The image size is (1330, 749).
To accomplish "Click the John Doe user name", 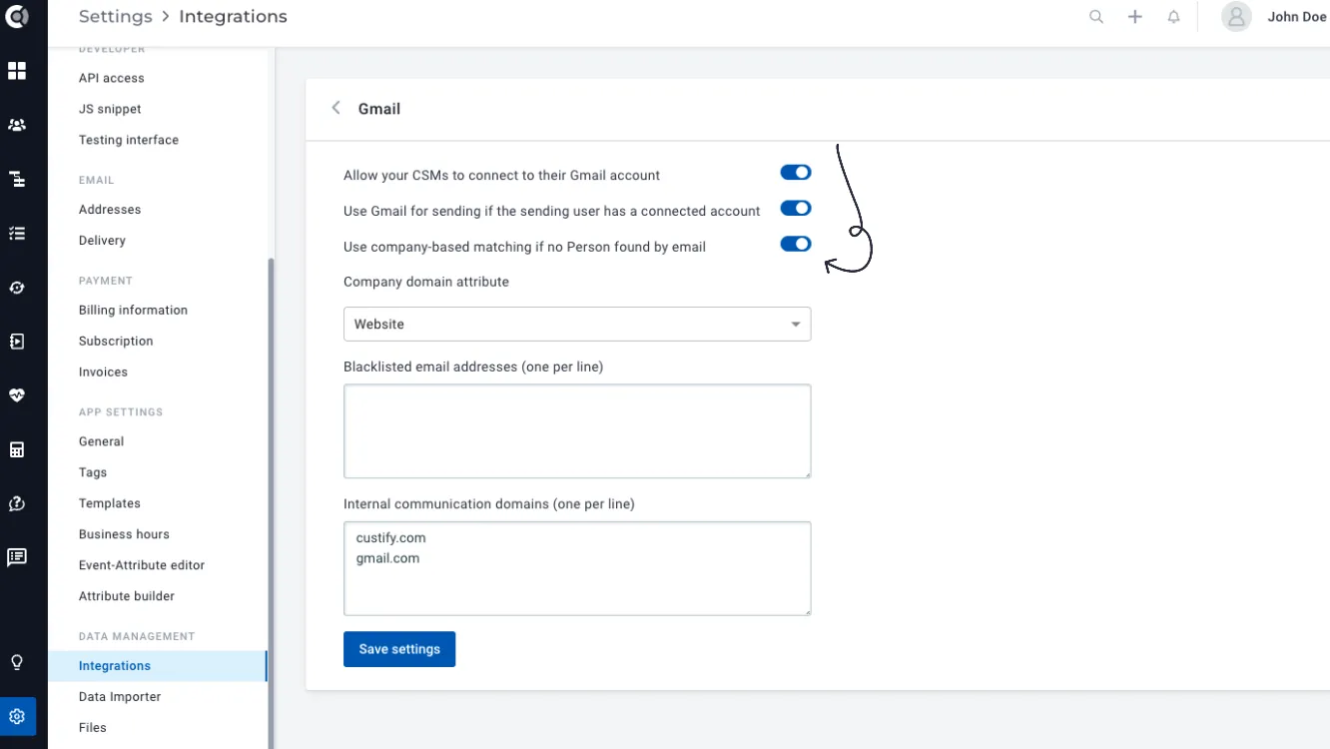I will 1297,17.
